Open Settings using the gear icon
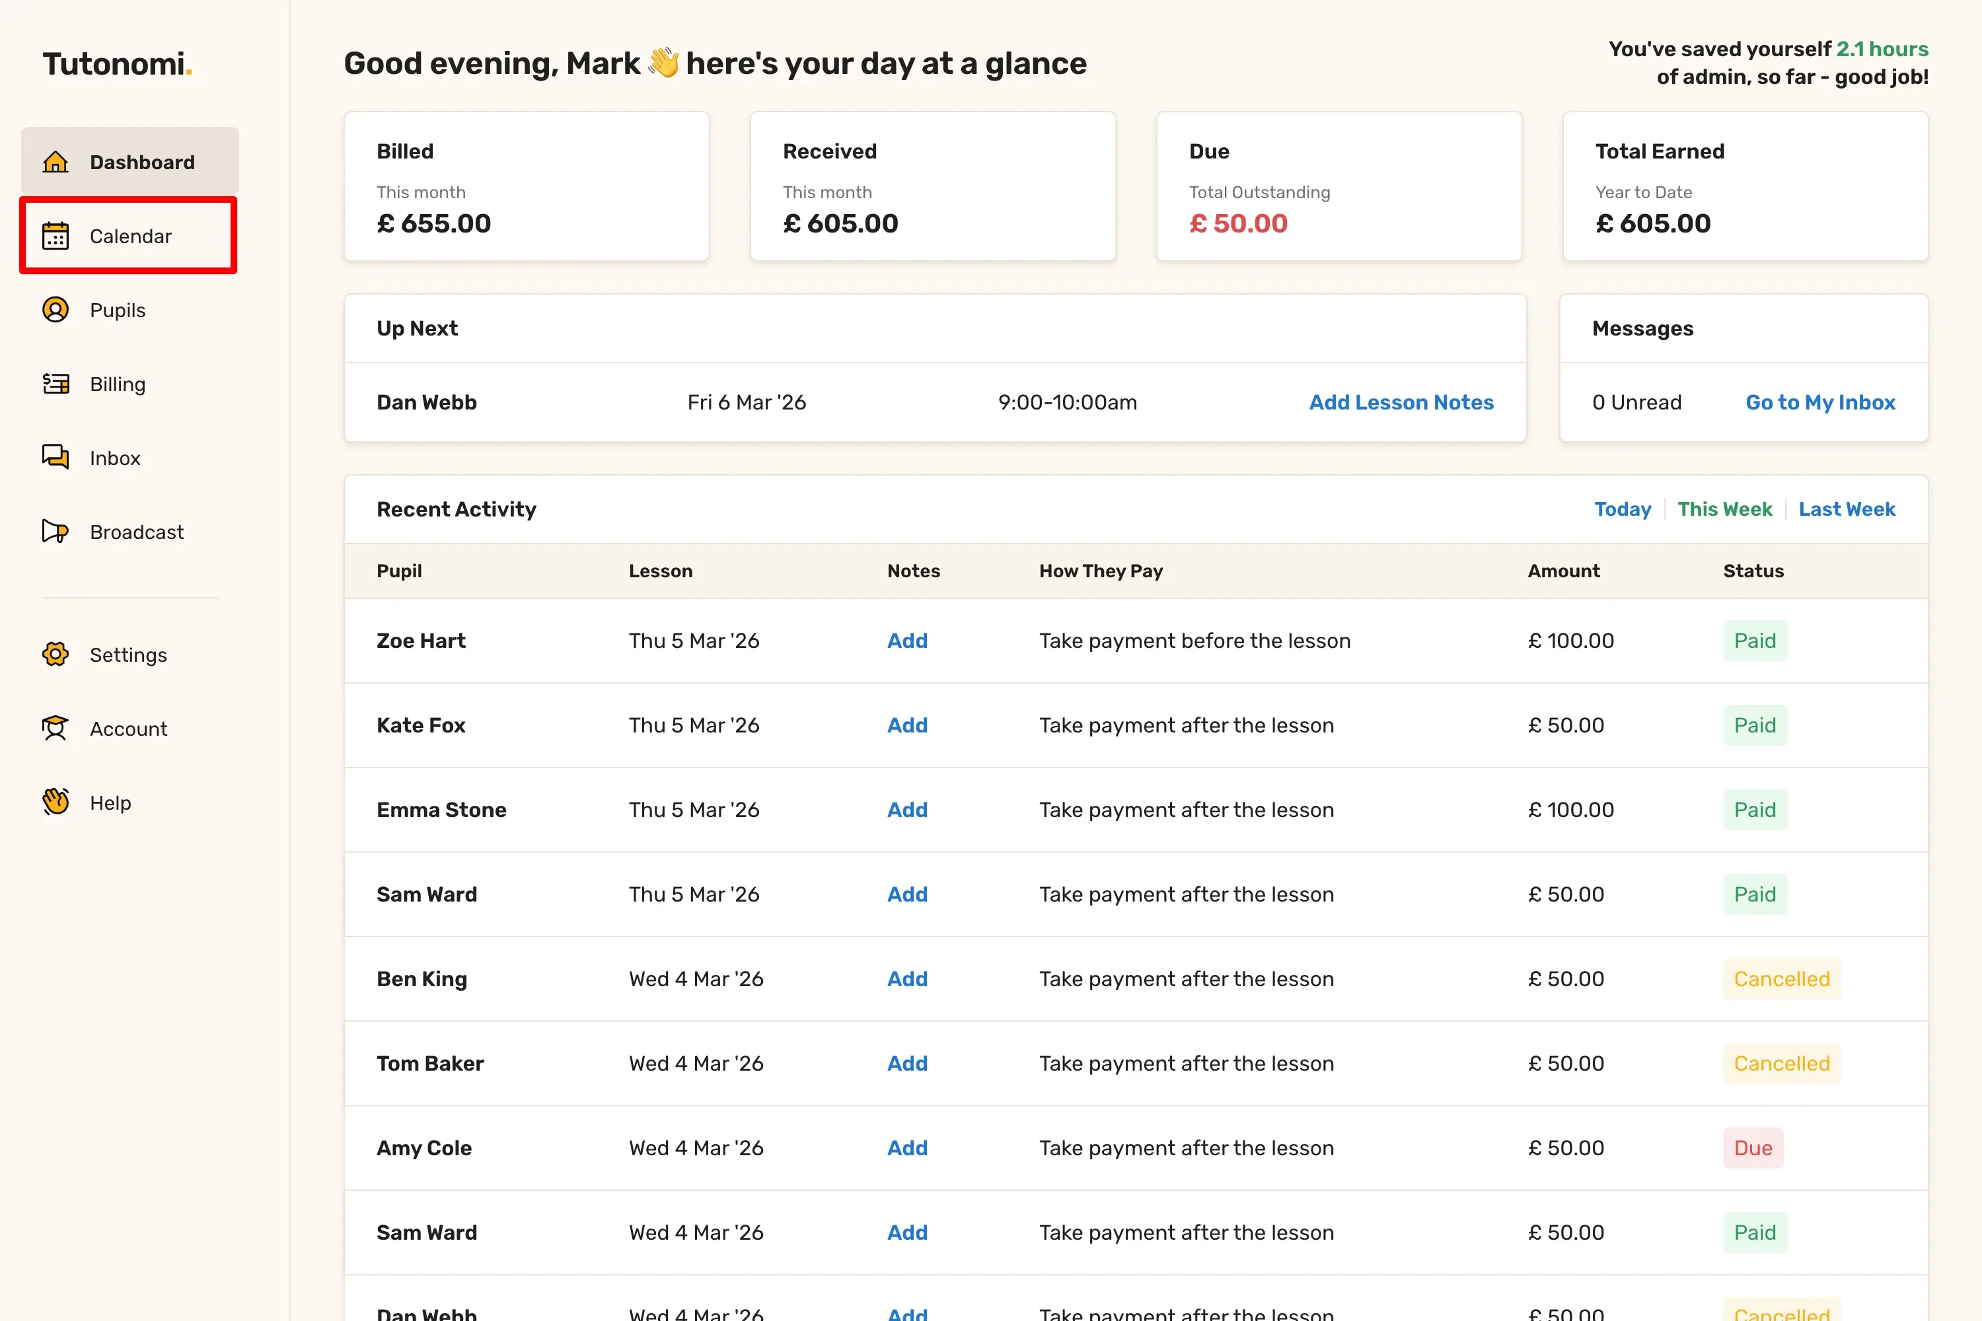The height and width of the screenshot is (1321, 1982). 55,655
